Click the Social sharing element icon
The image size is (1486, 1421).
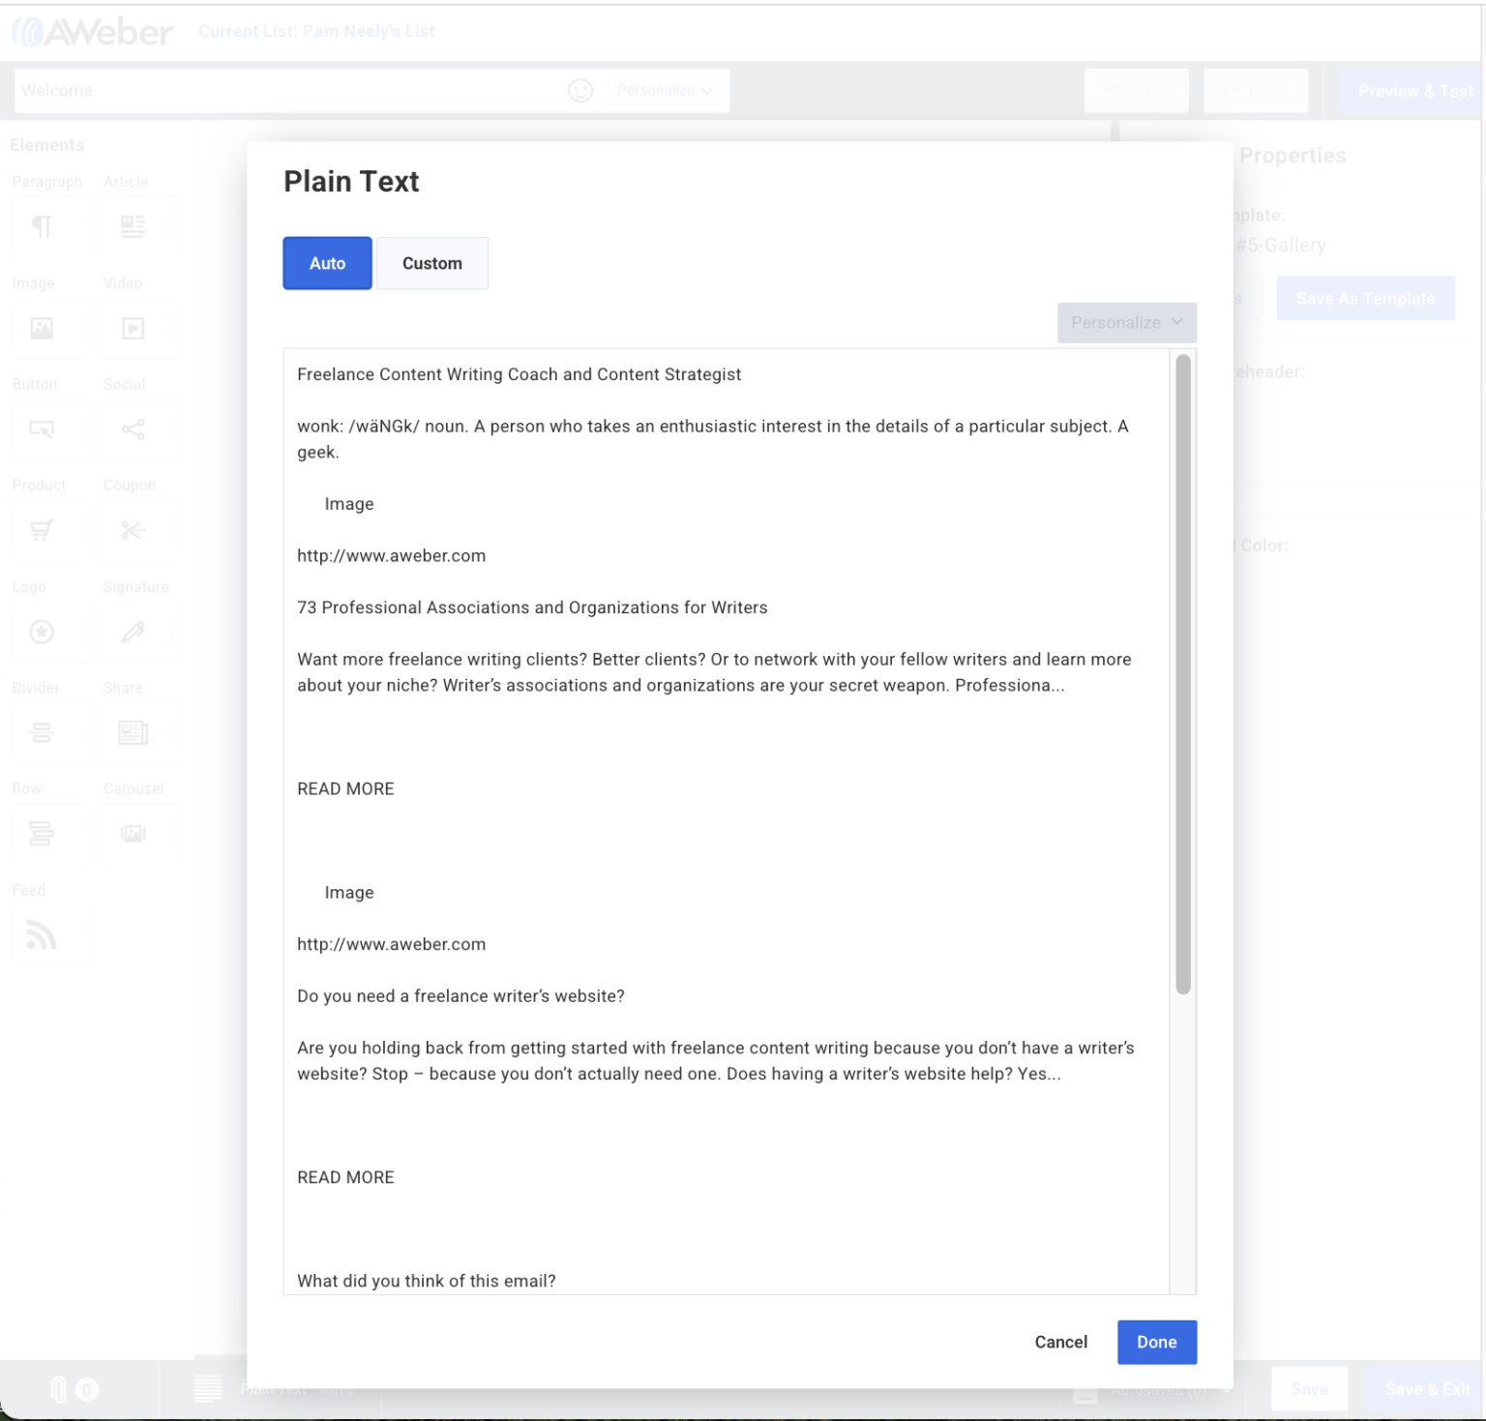(x=134, y=429)
